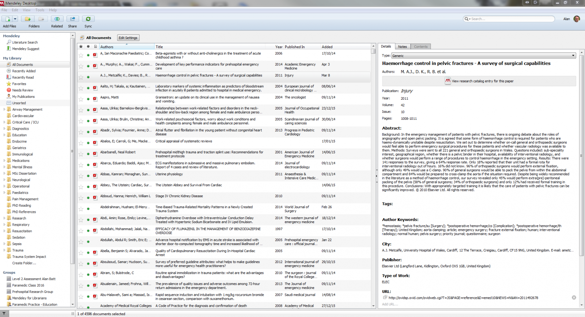Open the Help menu
This screenshot has height=317, width=585.
[53, 10]
